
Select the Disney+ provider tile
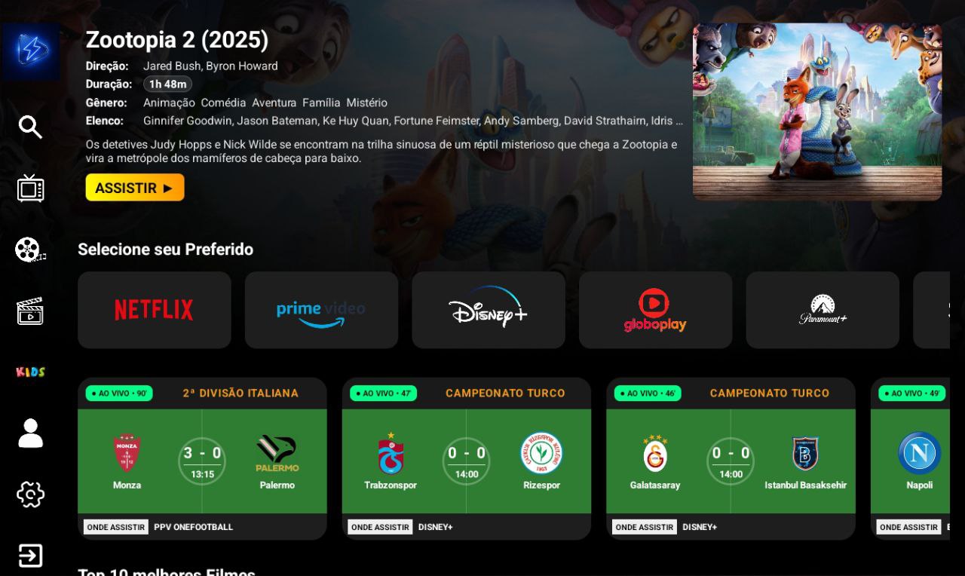[x=489, y=310]
